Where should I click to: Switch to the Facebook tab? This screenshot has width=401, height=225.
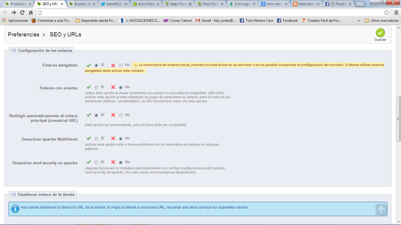click(x=337, y=4)
